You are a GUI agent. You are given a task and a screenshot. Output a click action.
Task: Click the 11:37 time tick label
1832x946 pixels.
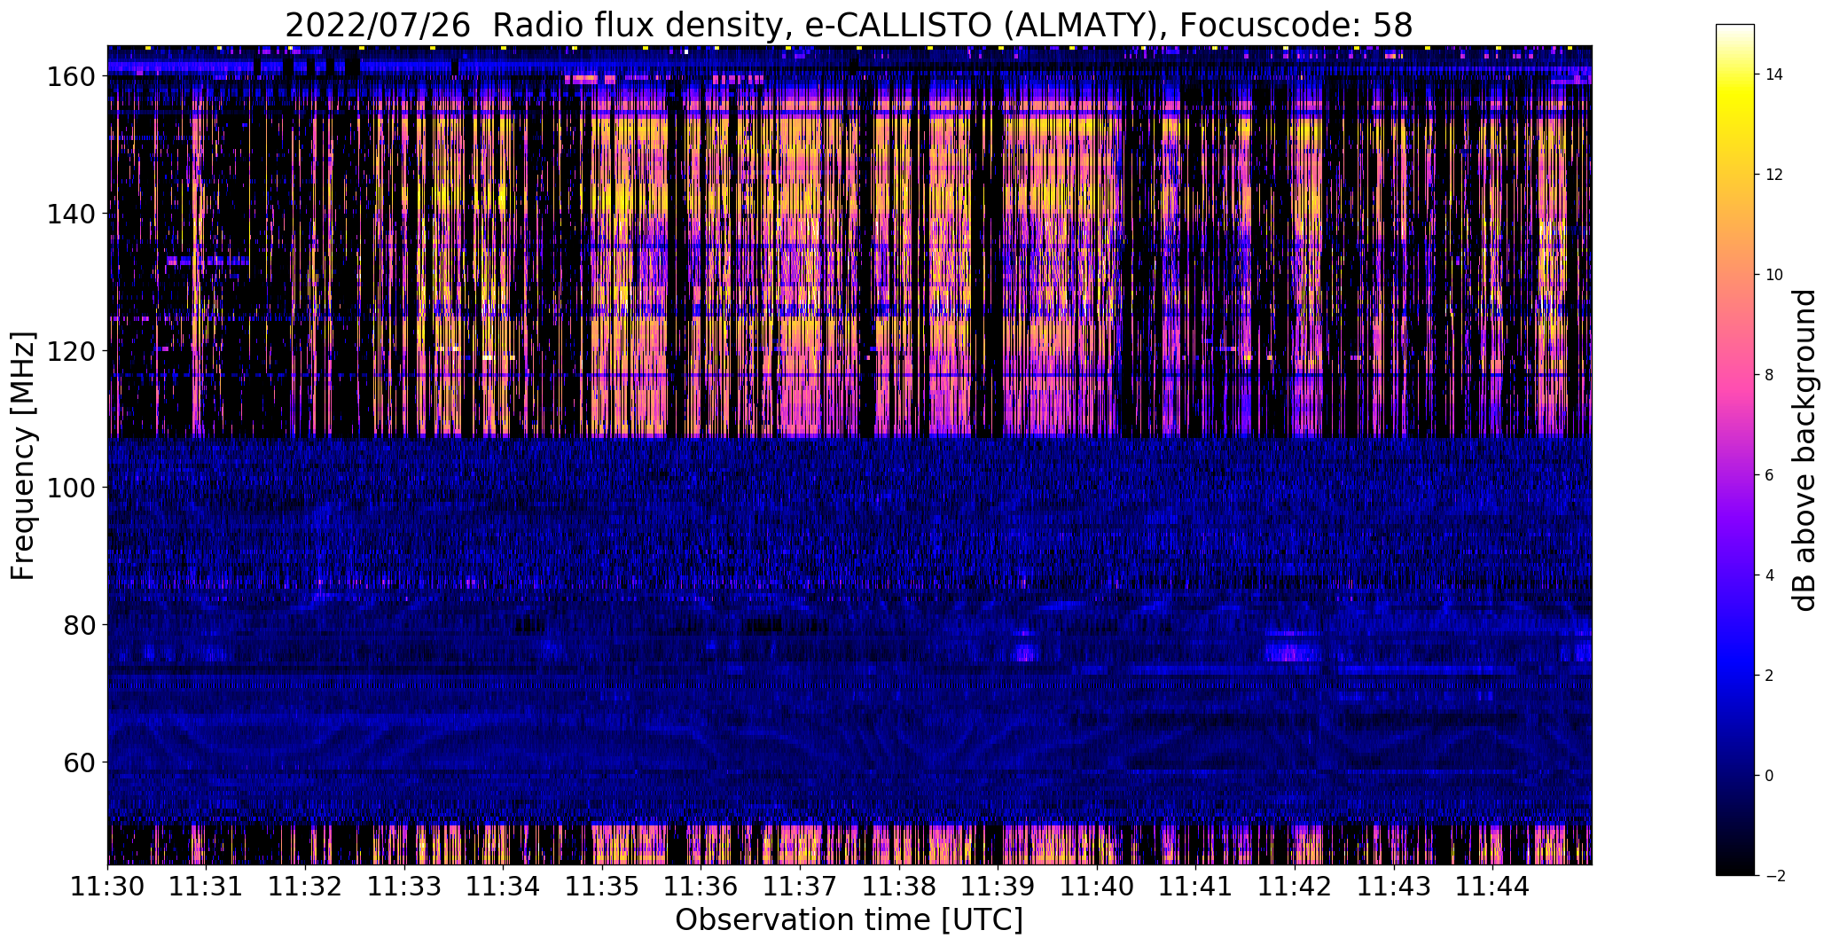[801, 886]
